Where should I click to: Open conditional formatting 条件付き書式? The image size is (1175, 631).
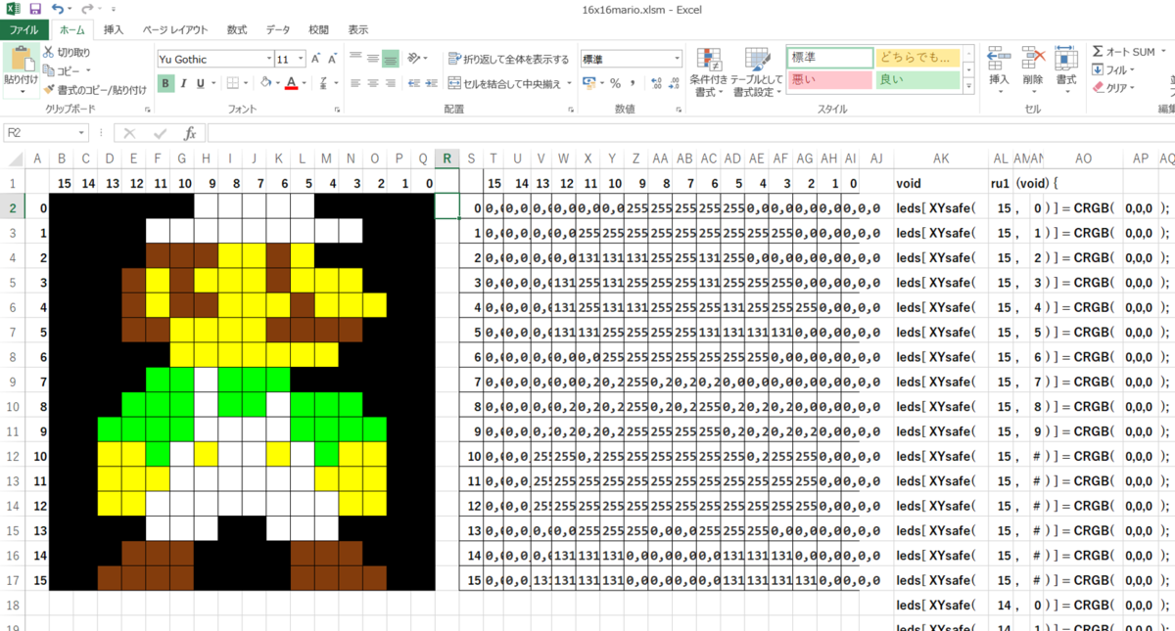707,71
